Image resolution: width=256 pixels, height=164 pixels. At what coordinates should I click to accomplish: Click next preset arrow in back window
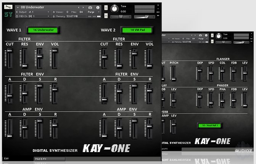195,35
